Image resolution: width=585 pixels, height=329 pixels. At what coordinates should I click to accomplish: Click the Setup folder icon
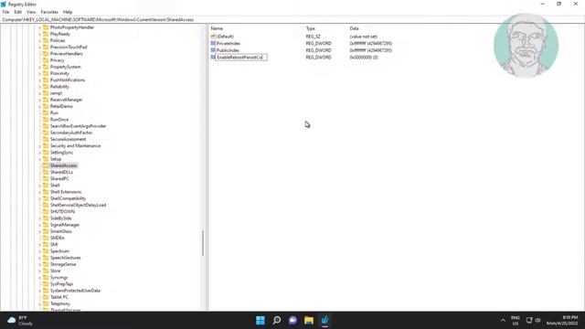click(46, 159)
